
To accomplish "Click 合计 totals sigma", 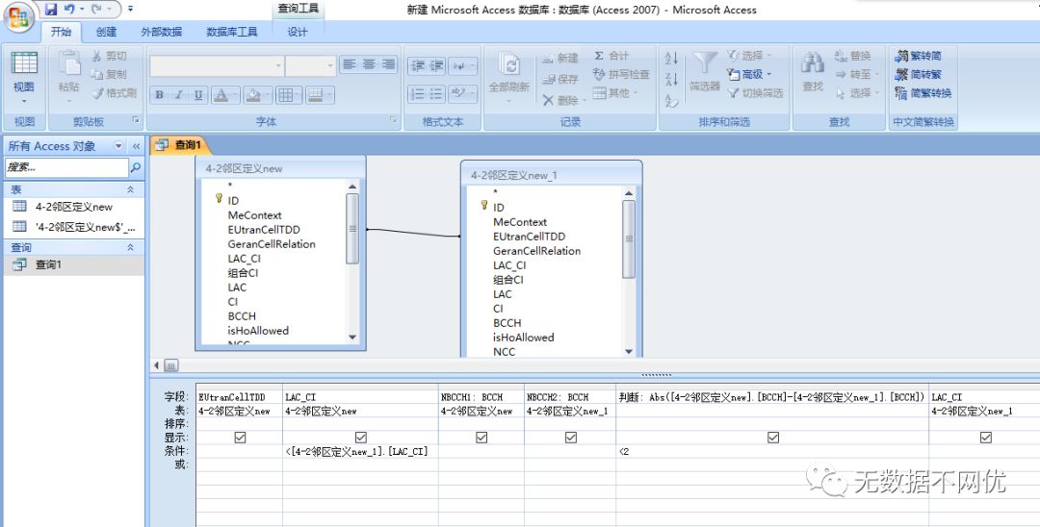I will click(611, 56).
